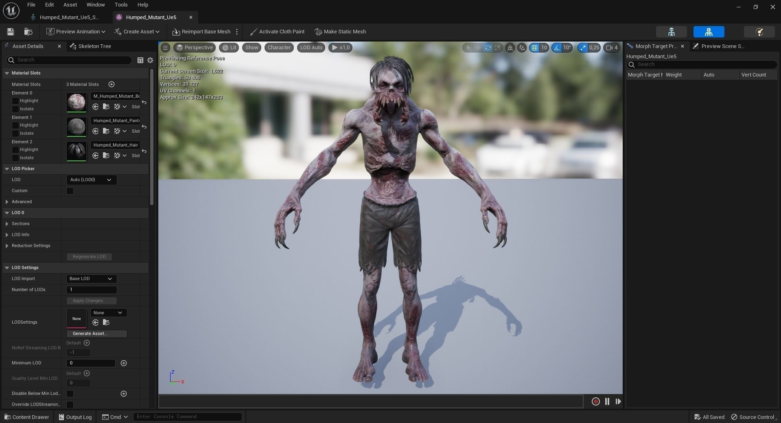Use selected asset for Element 0 material

tap(96, 107)
